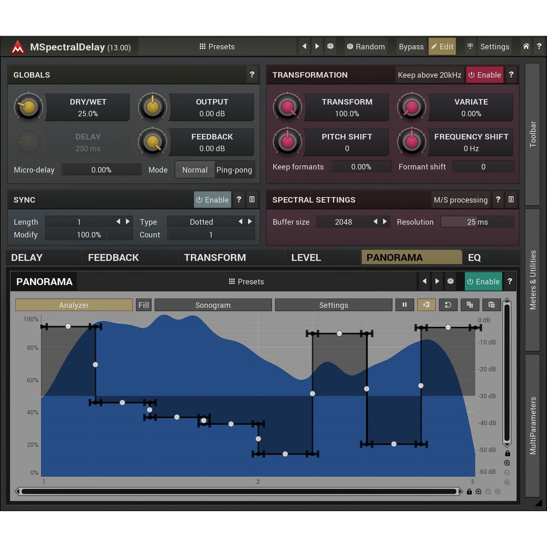Click the home icon near the top-right corner
Screen dimensions: 547x547
tap(526, 46)
